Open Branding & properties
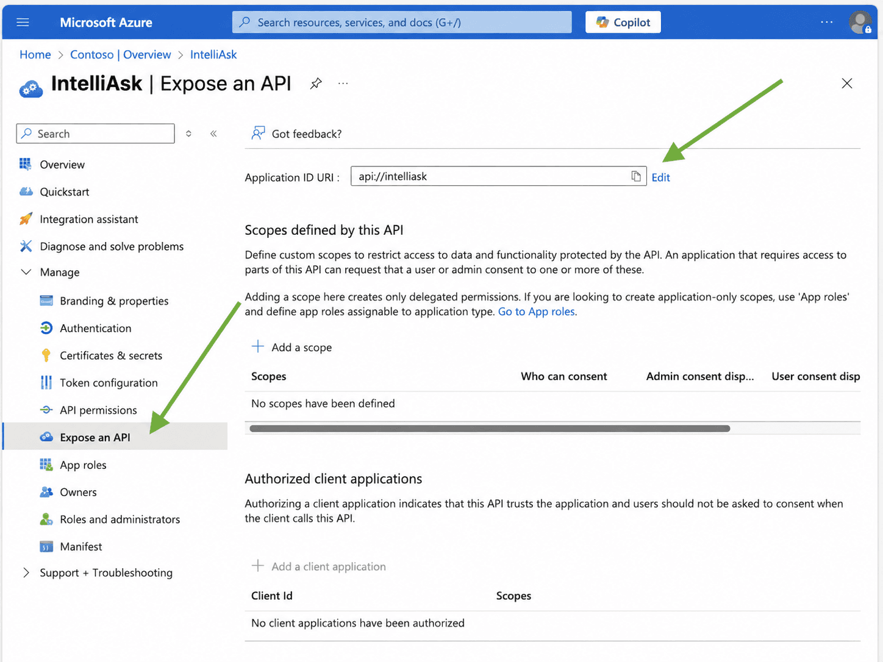Viewport: 883px width, 662px height. click(114, 301)
